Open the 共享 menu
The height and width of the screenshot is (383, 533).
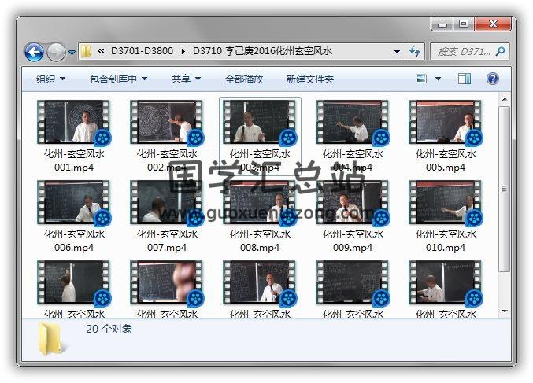pos(186,79)
